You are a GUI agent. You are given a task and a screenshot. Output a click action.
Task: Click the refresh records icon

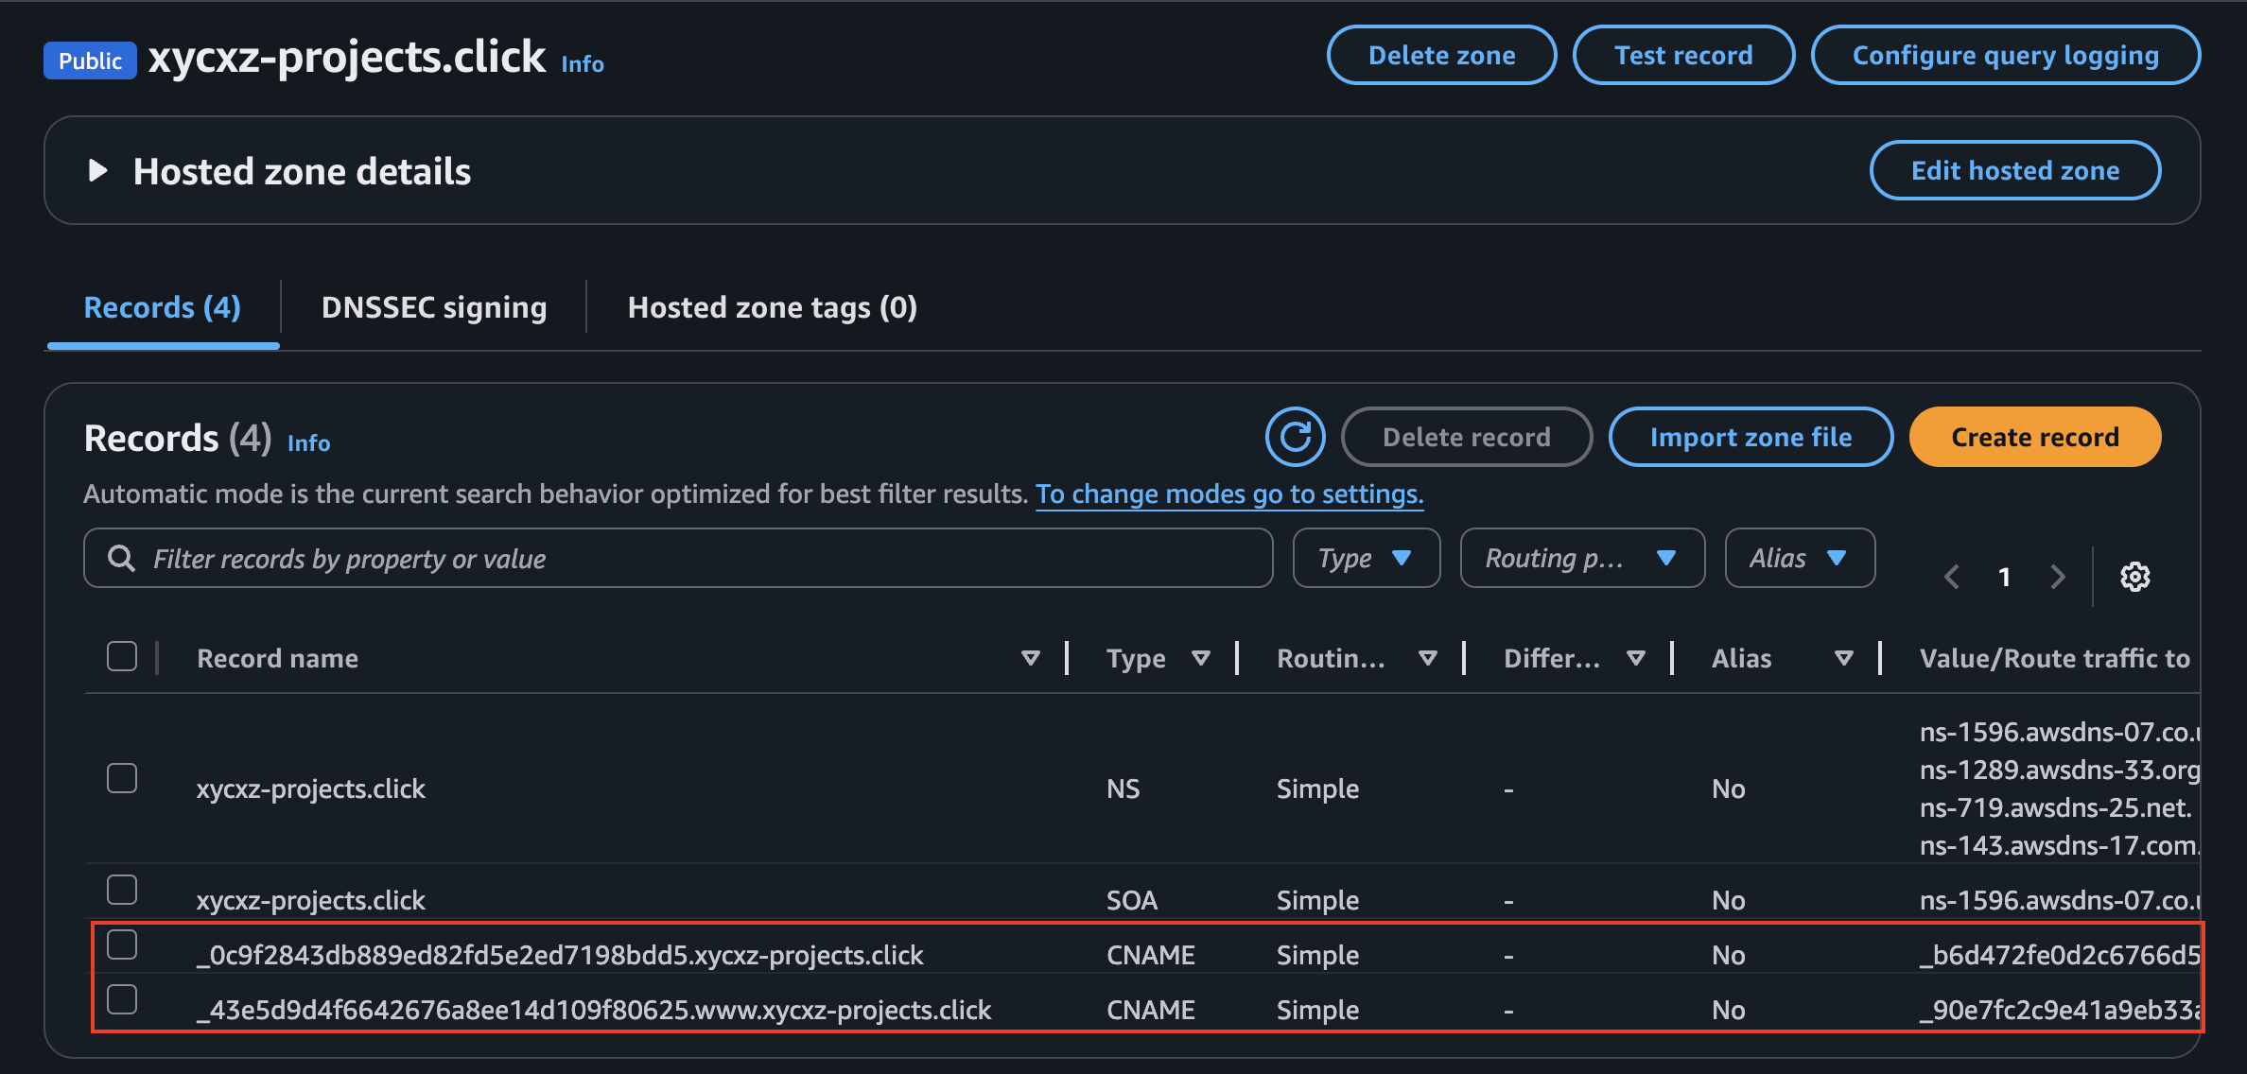click(x=1295, y=437)
